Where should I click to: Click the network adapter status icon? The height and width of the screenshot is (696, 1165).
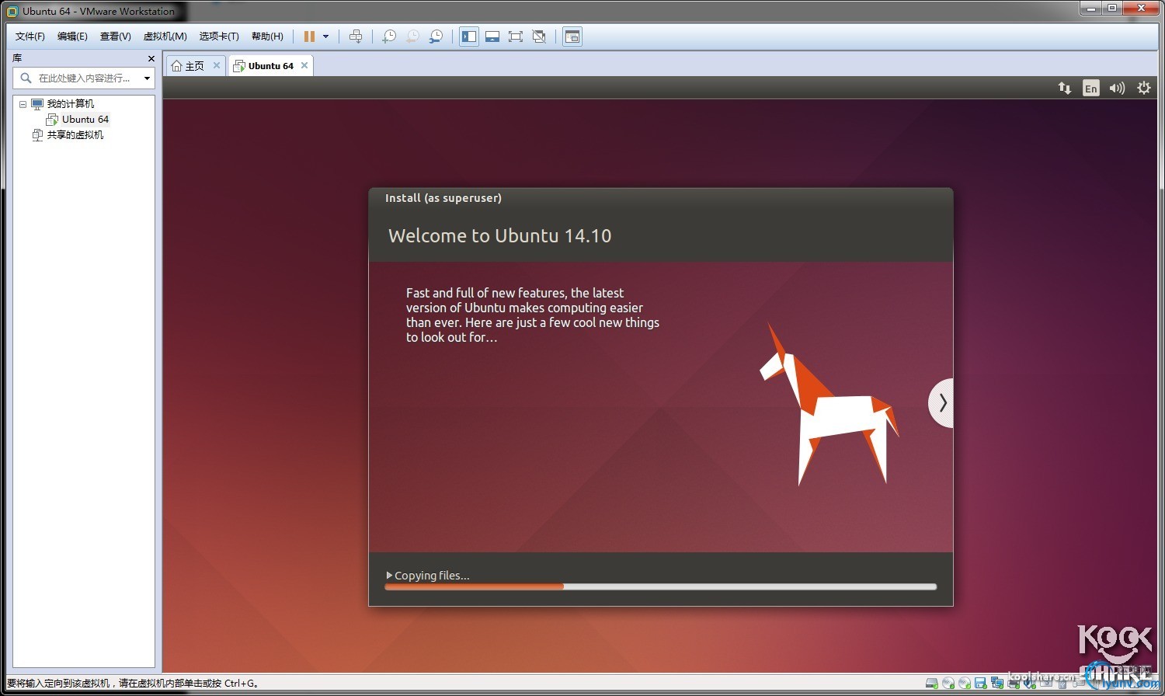(997, 684)
